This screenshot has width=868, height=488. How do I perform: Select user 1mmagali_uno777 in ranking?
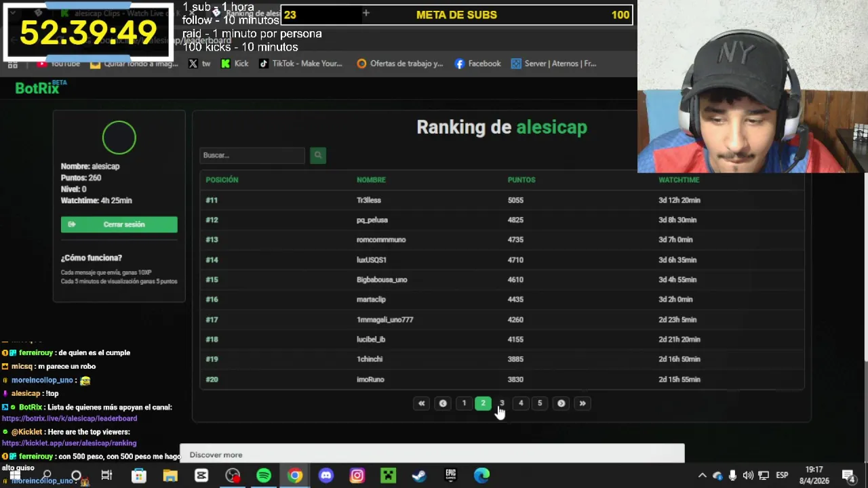pyautogui.click(x=385, y=319)
